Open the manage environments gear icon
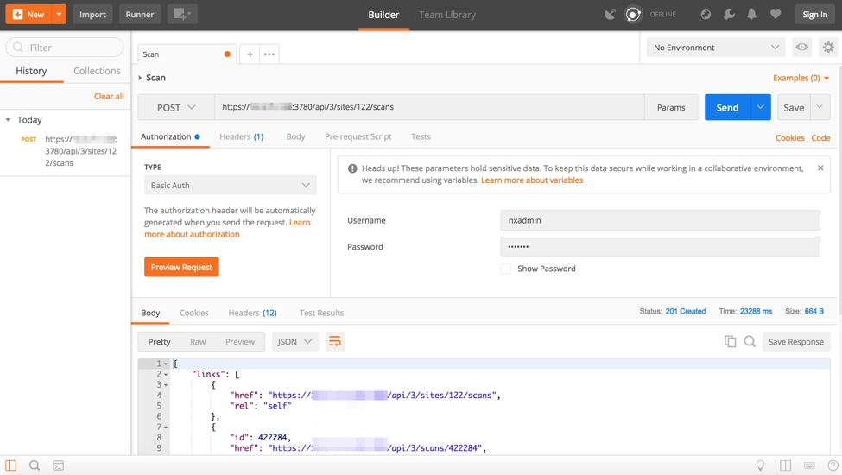 (x=827, y=47)
